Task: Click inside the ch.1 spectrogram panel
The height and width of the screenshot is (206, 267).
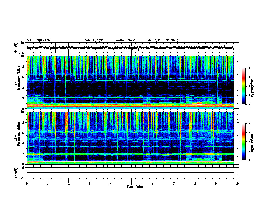Action: (130, 82)
